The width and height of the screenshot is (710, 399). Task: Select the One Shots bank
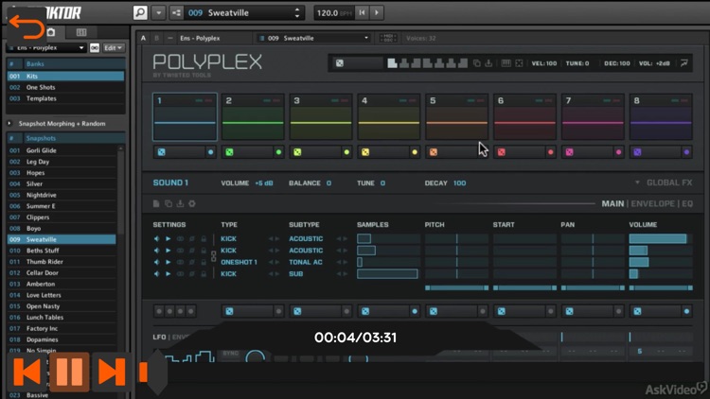[x=65, y=87]
